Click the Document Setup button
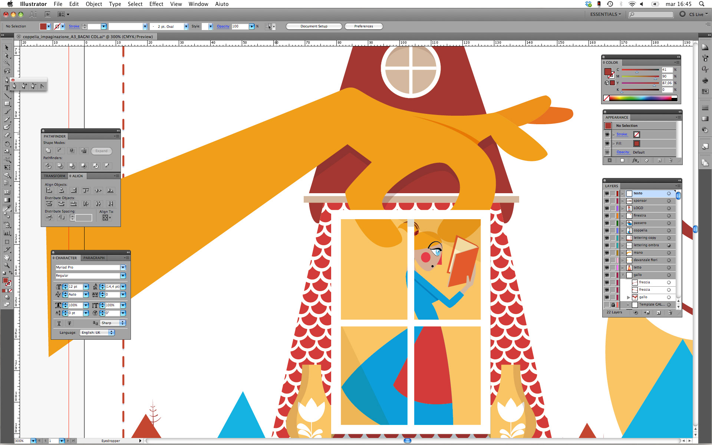The image size is (712, 445). click(x=314, y=26)
